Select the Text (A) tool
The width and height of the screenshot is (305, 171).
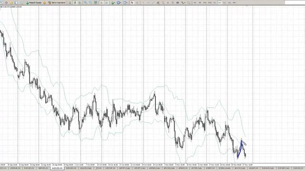pyautogui.click(x=168, y=3)
